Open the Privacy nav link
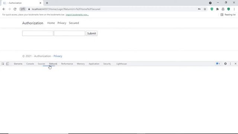 point(62,23)
